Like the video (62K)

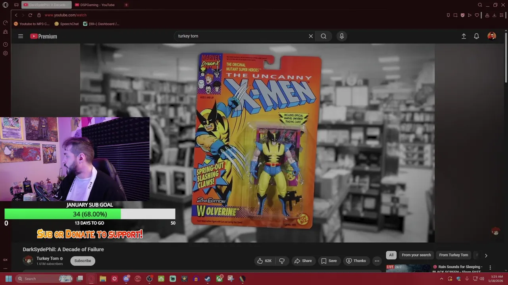[264, 261]
